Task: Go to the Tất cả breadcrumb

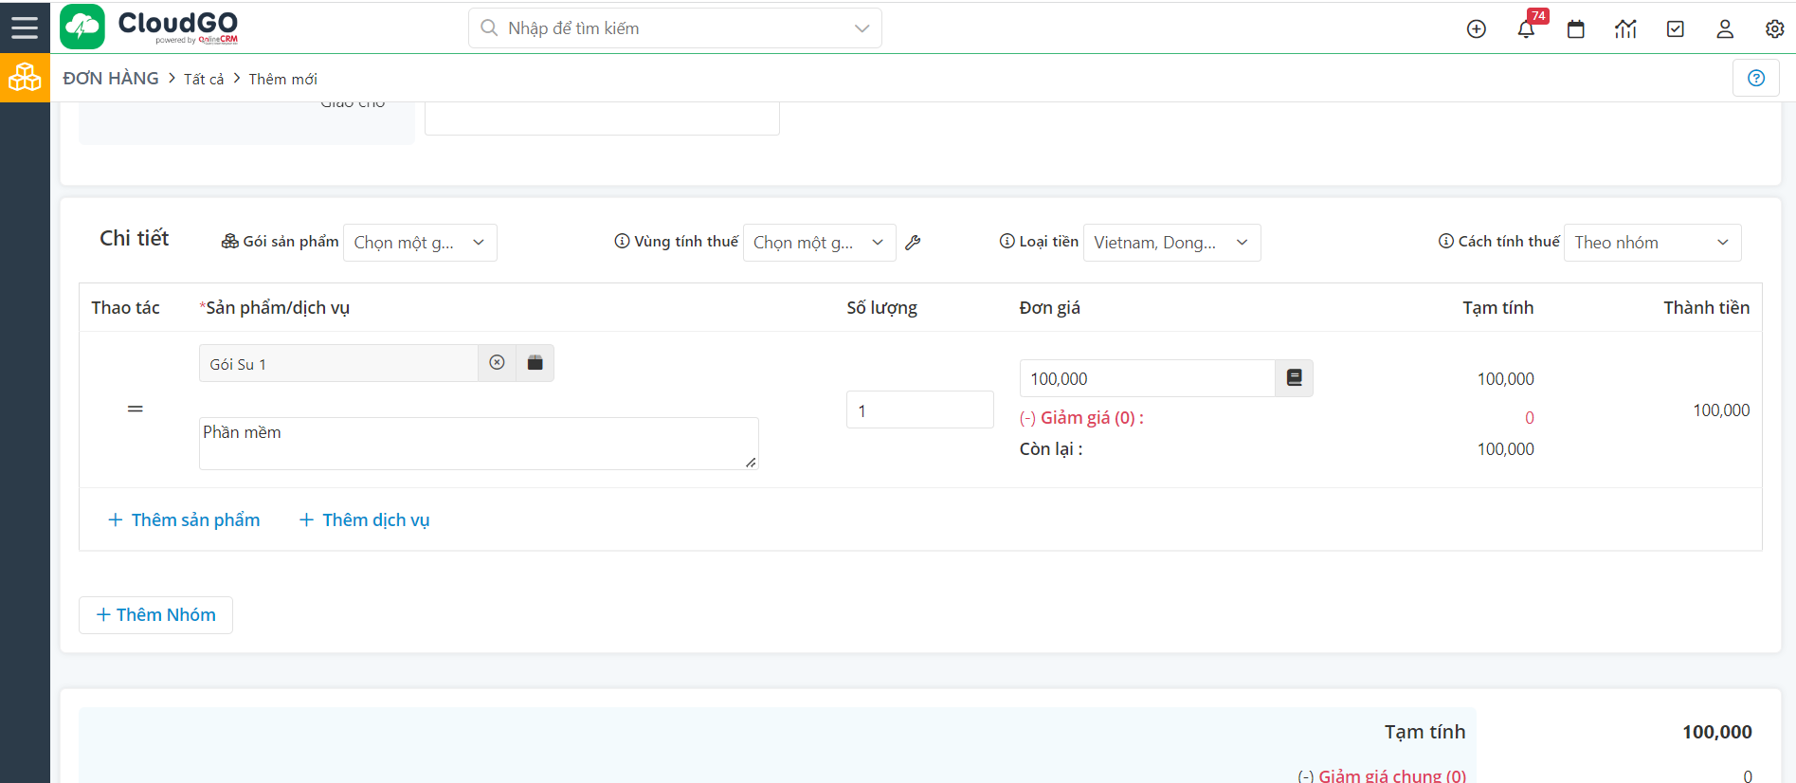Action: tap(204, 80)
